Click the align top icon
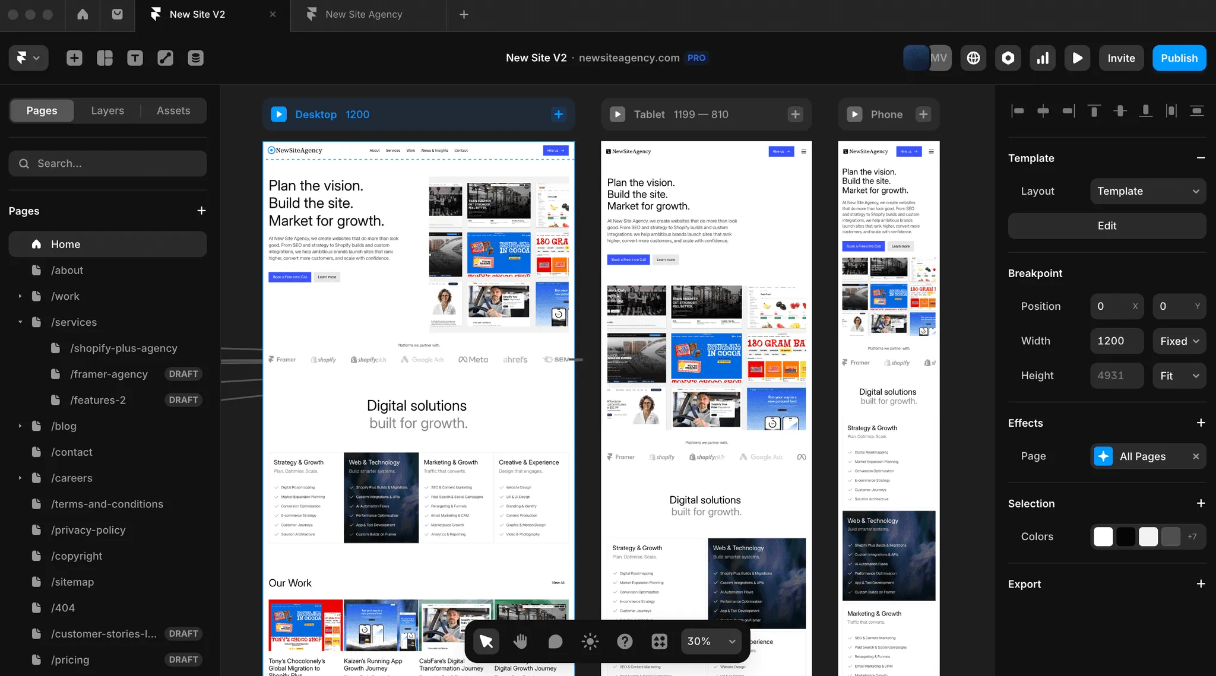The image size is (1216, 676). pos(1094,110)
